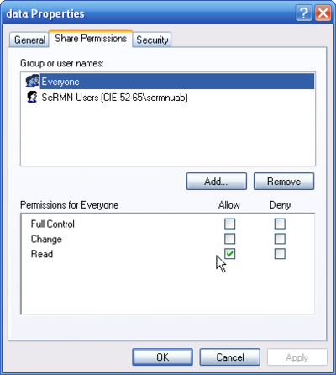Click empty area of user names list
Screen dimensions: 336x375
pyautogui.click(x=168, y=135)
